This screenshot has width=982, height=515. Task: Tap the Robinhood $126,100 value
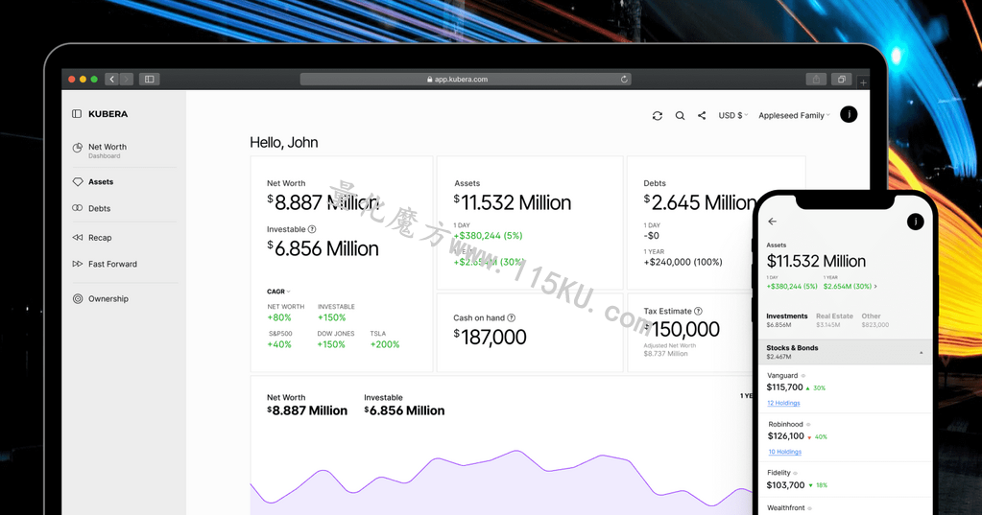pos(786,436)
